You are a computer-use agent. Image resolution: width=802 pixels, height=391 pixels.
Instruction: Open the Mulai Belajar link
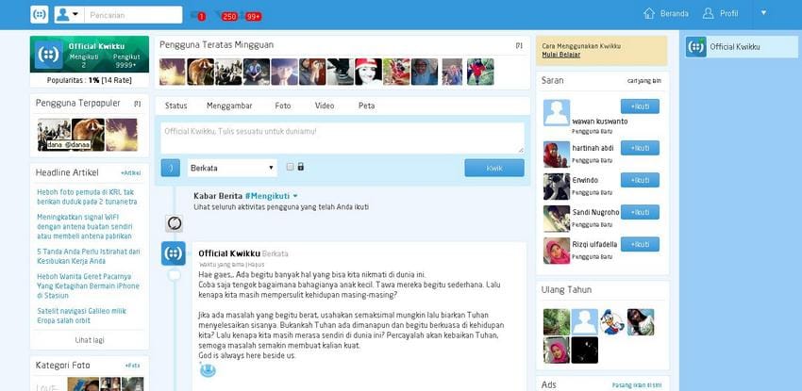click(x=560, y=55)
